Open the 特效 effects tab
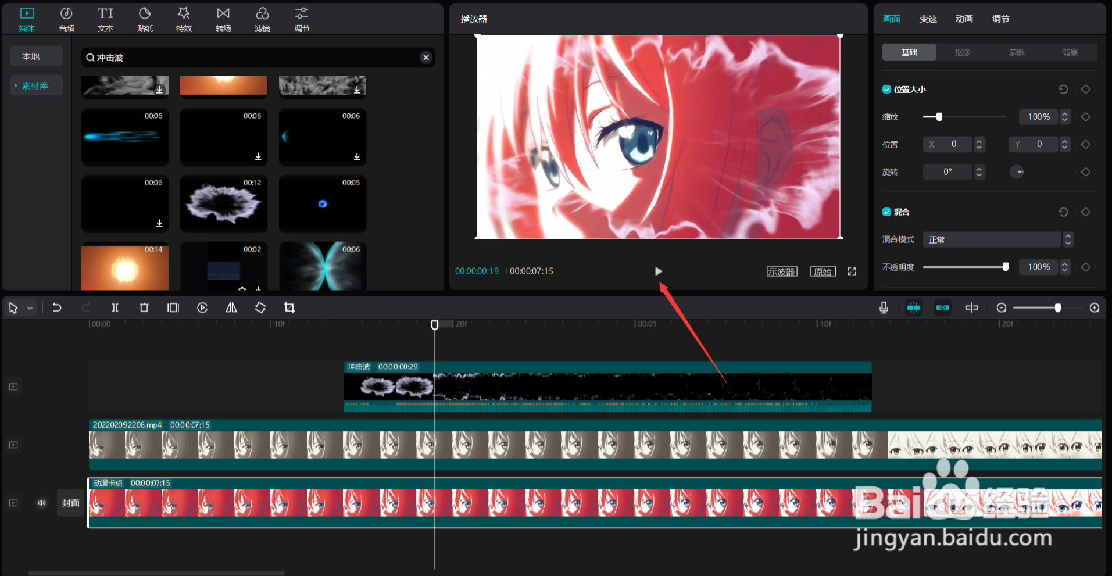The height and width of the screenshot is (576, 1112). (x=184, y=19)
